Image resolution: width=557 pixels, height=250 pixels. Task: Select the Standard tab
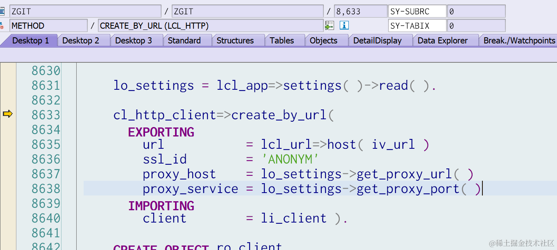pos(184,41)
